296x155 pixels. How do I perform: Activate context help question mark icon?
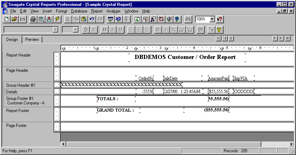(220, 19)
